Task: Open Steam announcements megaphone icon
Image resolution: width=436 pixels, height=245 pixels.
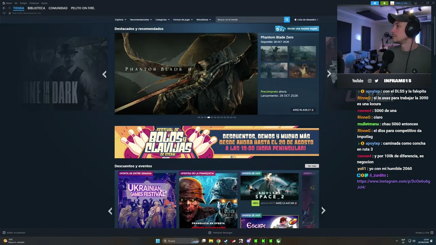Action: pyautogui.click(x=375, y=3)
